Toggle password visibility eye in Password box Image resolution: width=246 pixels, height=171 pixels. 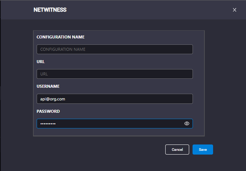[x=187, y=124]
